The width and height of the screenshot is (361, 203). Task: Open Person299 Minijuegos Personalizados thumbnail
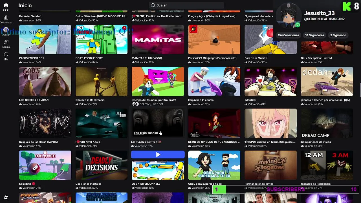click(x=214, y=39)
